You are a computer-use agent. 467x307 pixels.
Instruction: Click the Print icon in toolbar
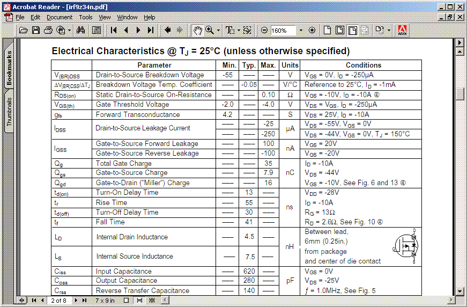pyautogui.click(x=48, y=31)
